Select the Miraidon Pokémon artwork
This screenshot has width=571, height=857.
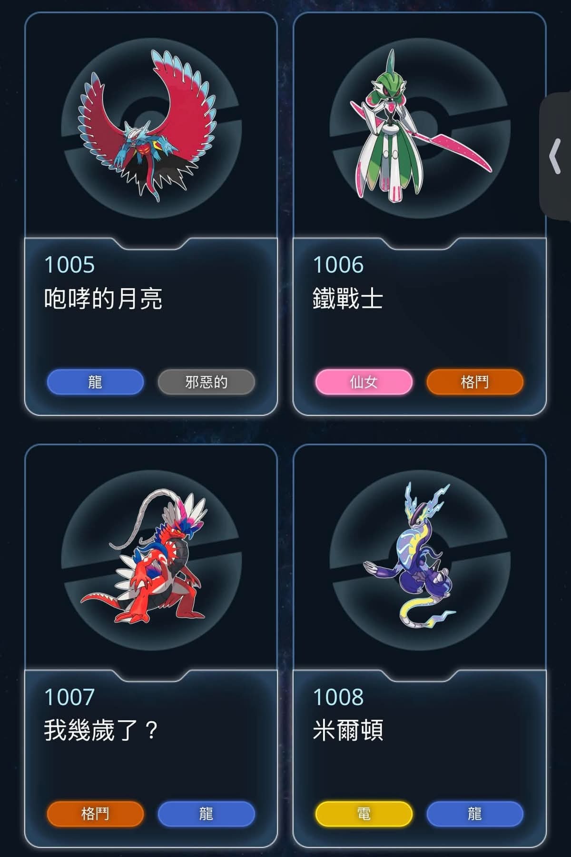tap(410, 555)
